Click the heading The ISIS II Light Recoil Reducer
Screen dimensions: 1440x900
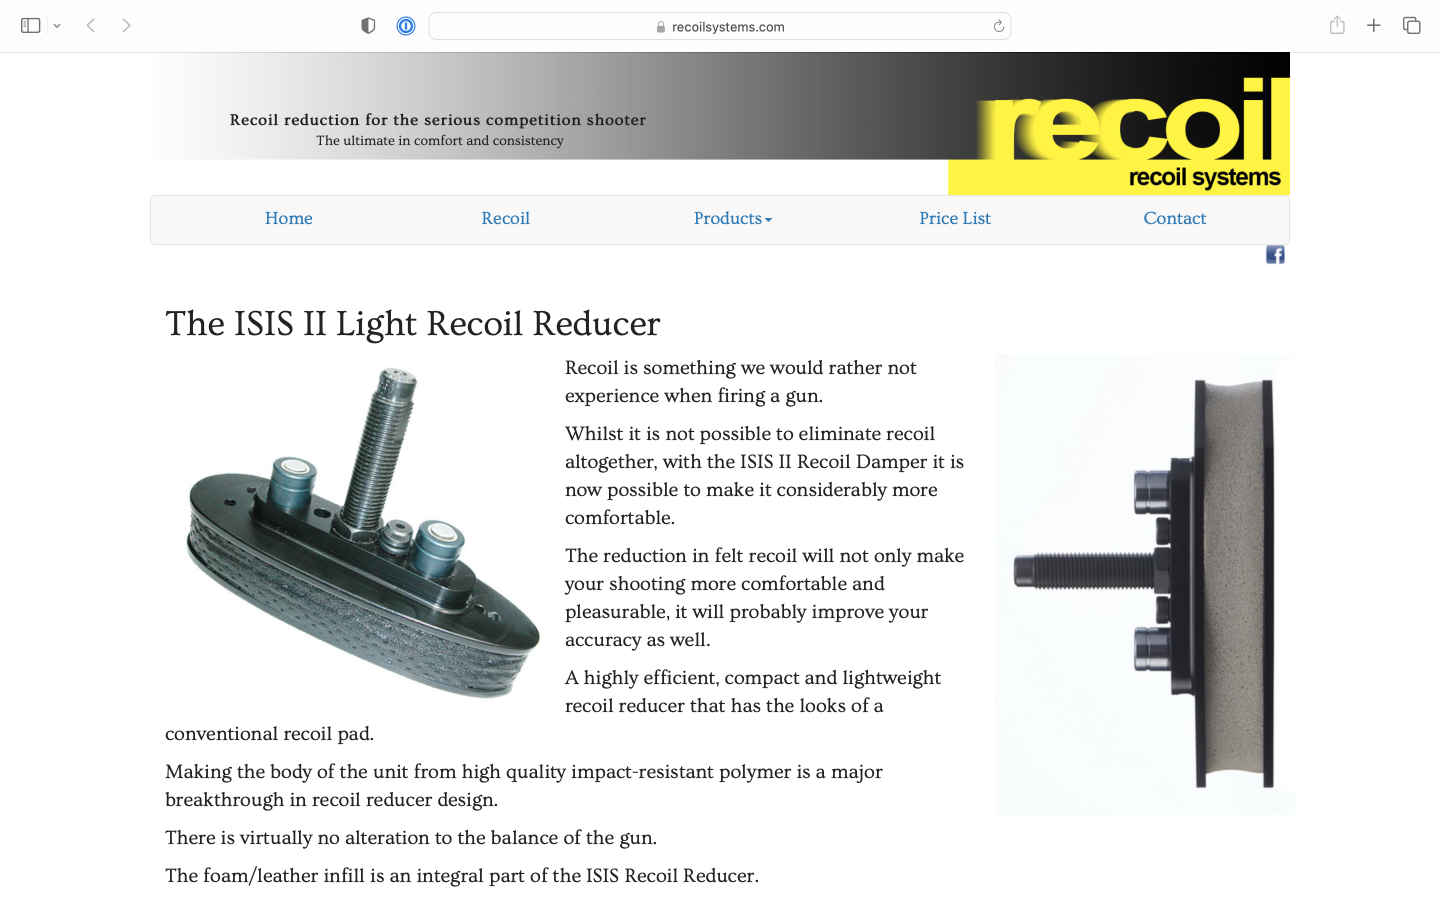(412, 324)
